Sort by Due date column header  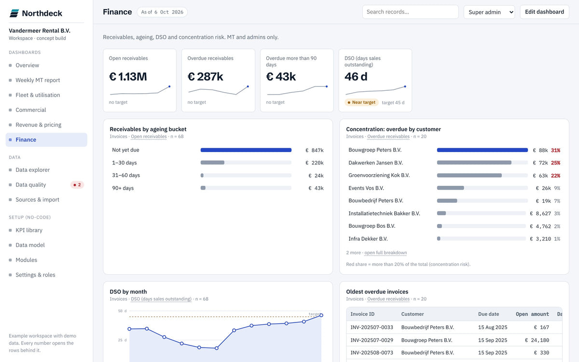[488, 314]
